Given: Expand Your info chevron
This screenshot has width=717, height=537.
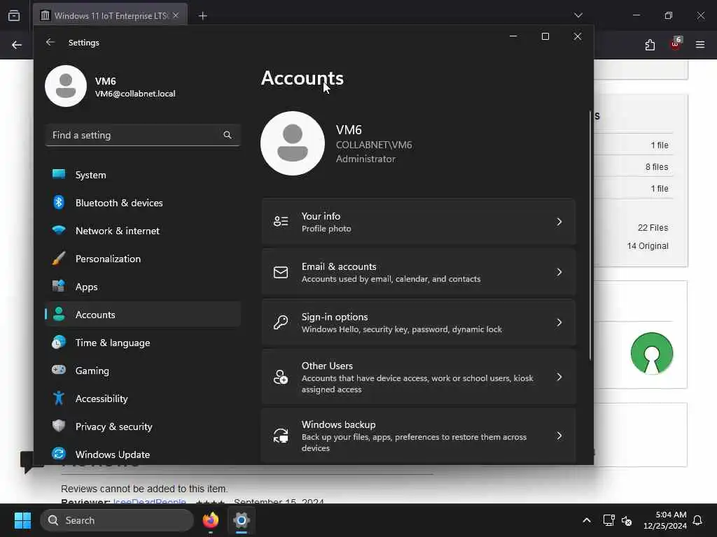Looking at the screenshot, I should 559,222.
